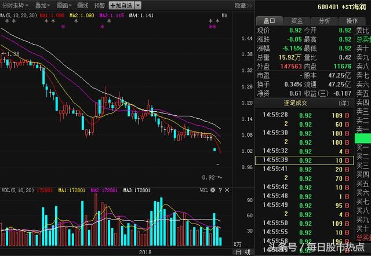Click MA2:1.090 indicator label
This screenshot has width=371, height=256.
[x=82, y=16]
